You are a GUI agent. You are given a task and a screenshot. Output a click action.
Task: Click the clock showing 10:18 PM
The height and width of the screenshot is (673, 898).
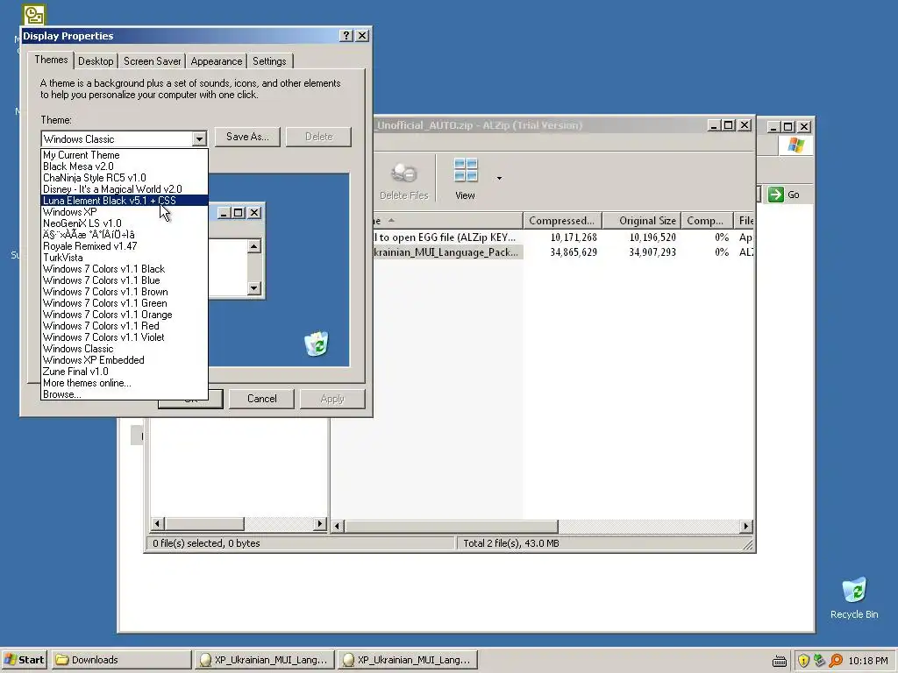tap(867, 661)
